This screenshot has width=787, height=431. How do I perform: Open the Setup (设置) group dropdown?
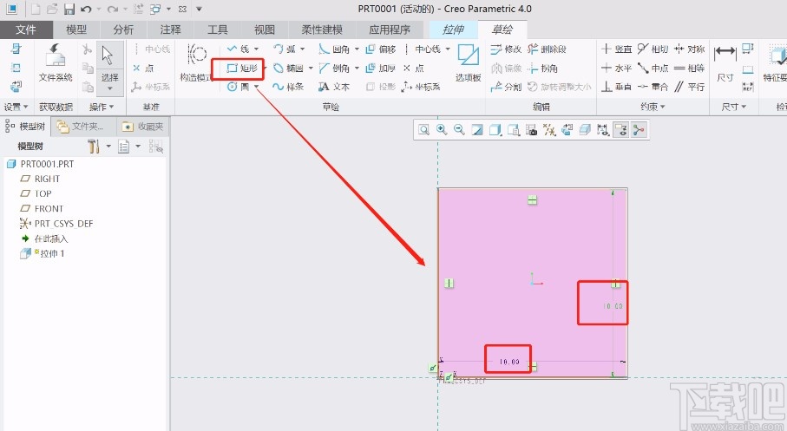point(16,107)
